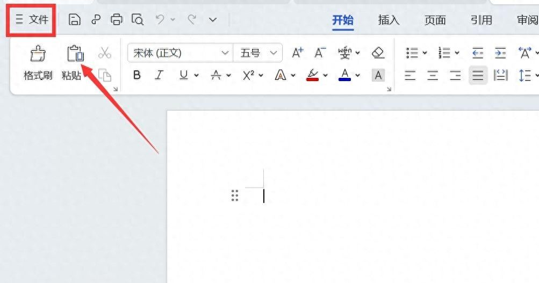The height and width of the screenshot is (283, 539).
Task: Click the pinyin guide wén icon
Action: point(345,53)
